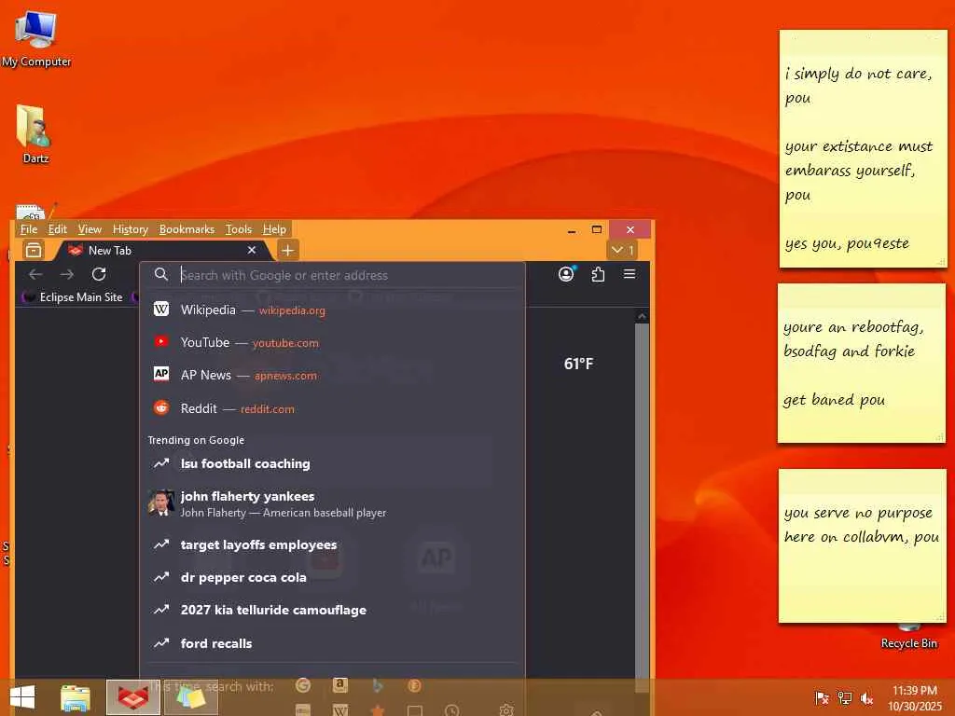Choose the YouTube suggestion
Image resolution: width=955 pixels, height=716 pixels.
(332, 343)
